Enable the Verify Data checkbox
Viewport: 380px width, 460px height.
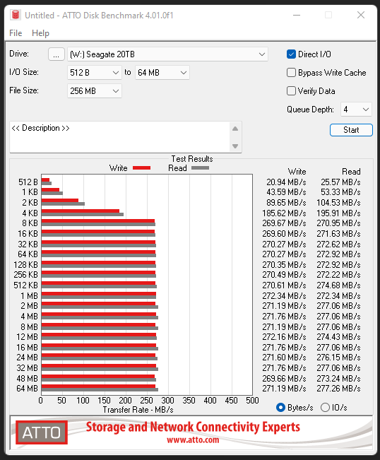291,91
